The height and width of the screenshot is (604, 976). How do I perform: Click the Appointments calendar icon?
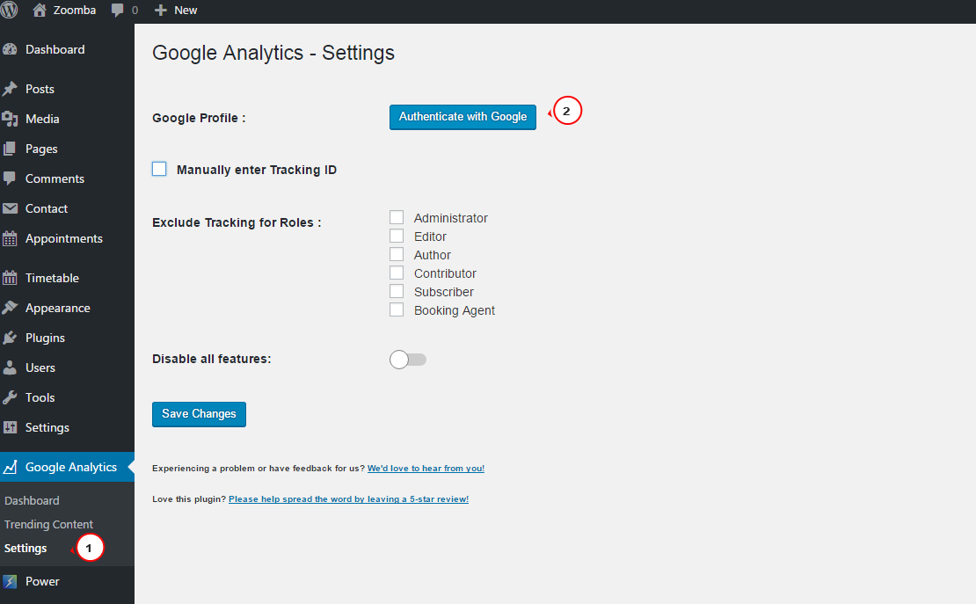coord(10,238)
